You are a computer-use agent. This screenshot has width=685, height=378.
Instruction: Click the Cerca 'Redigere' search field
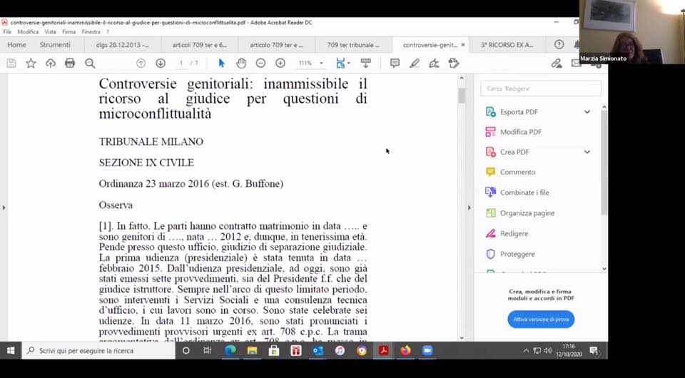click(541, 88)
